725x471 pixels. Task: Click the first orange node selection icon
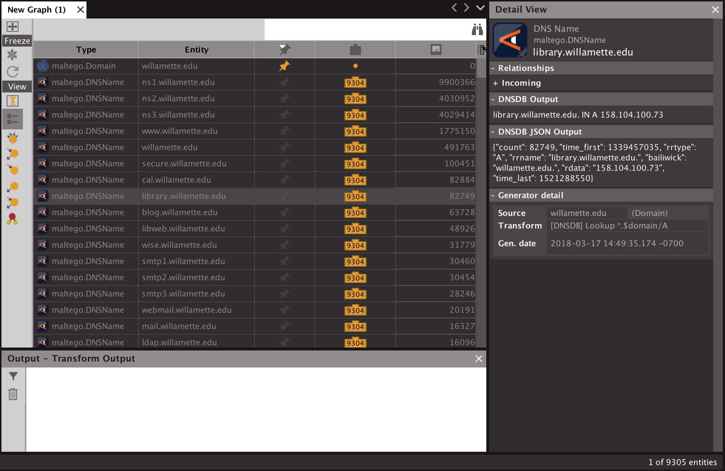click(x=13, y=138)
